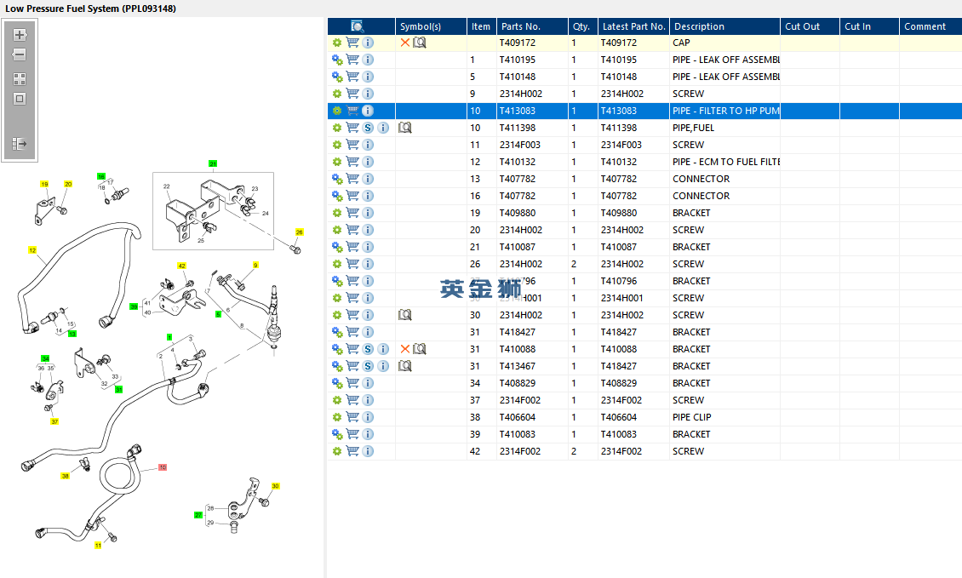Click the red callout 10 in diagram
The image size is (962, 578).
(162, 467)
